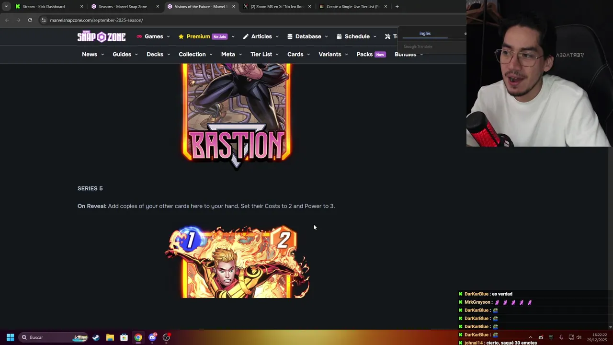
Task: Open the Games menu
Action: 154,36
